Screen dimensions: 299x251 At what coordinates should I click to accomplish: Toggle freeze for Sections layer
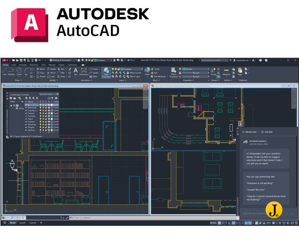[43, 130]
